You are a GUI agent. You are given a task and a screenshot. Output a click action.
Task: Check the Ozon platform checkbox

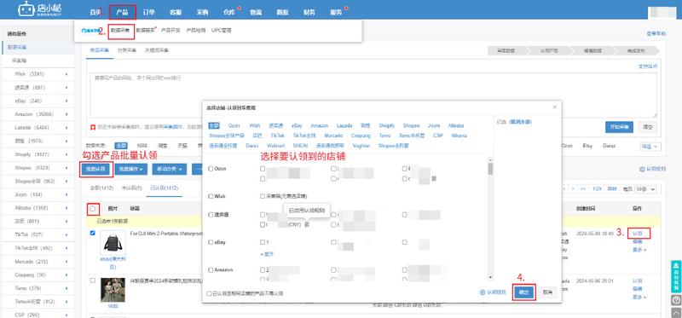click(x=211, y=168)
